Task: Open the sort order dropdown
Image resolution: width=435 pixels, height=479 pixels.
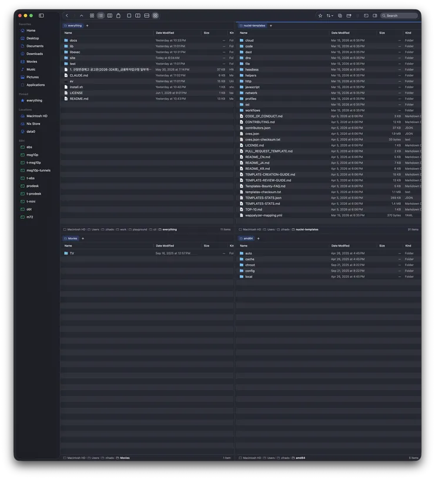Action: coord(330,15)
